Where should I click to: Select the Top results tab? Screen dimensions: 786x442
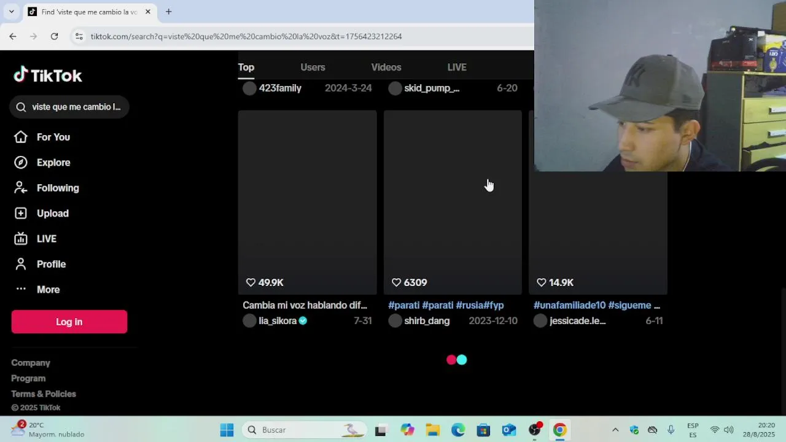click(x=246, y=67)
